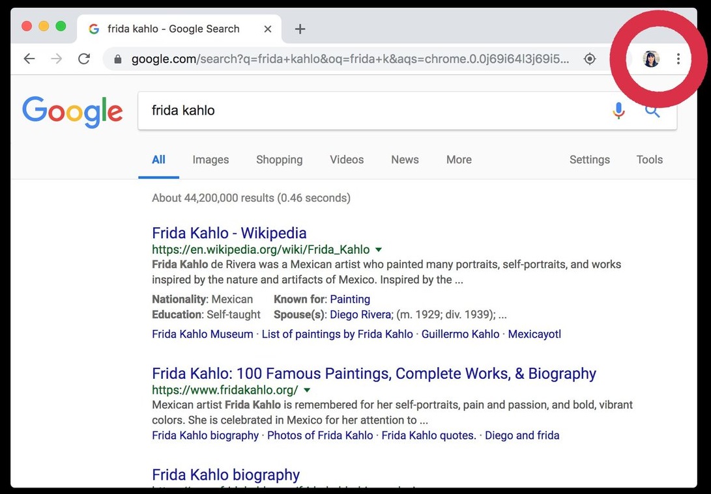
Task: Switch to News results
Action: tap(405, 159)
